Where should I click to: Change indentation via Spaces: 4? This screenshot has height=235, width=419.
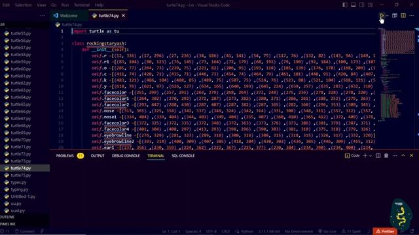pos(192,231)
